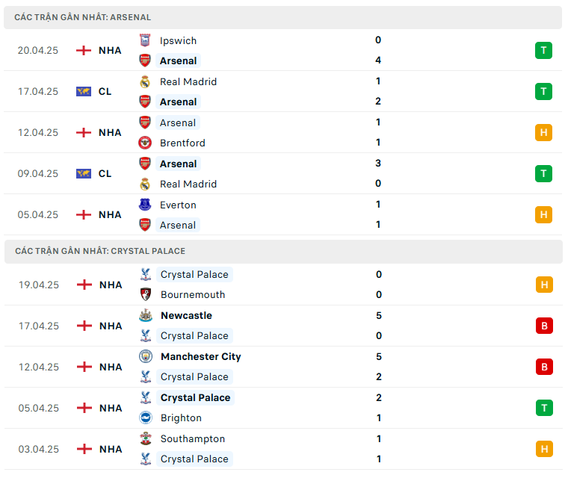Click the Champions League icon for 17.04.25
This screenshot has width=568, height=478.
(x=84, y=91)
